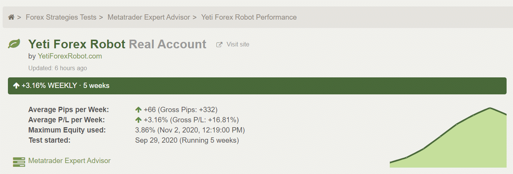Click green arrow next to +3.16% P/L
513x174 pixels.
138,120
